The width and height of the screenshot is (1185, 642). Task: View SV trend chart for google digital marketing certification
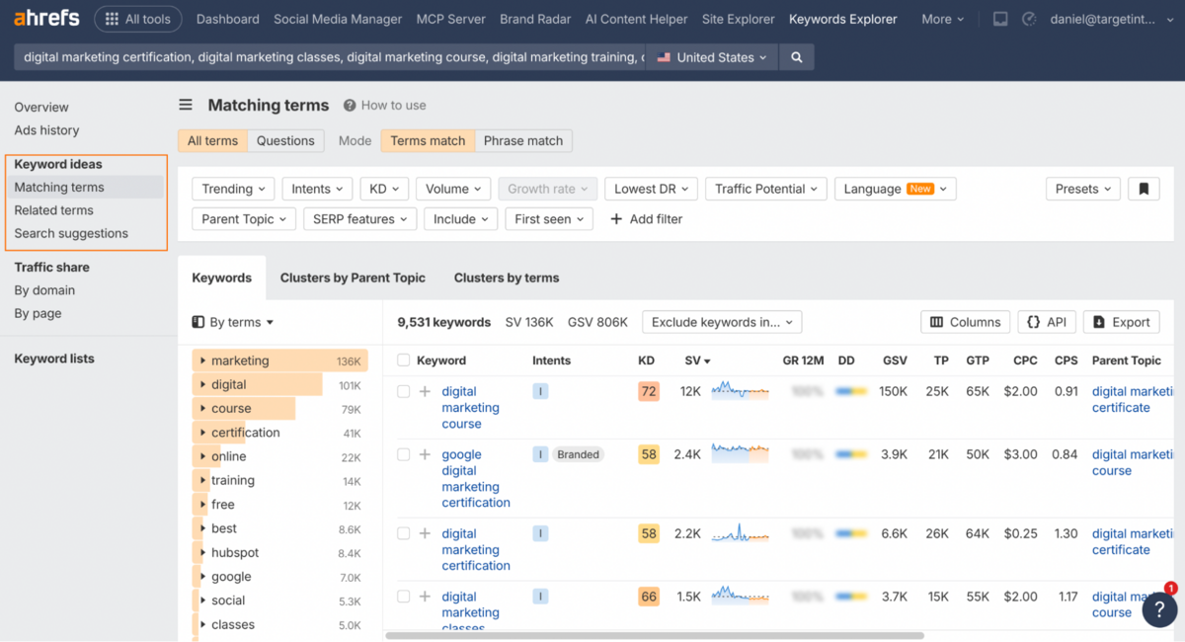[740, 454]
